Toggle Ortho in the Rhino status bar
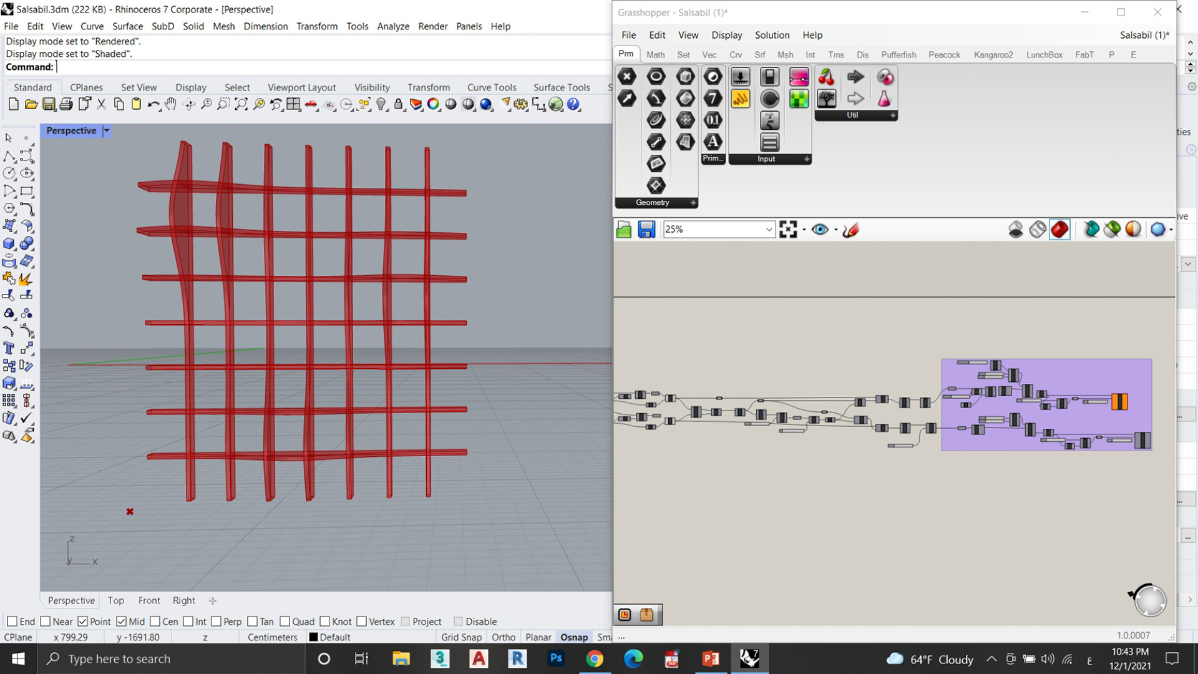1198x674 pixels. coord(503,637)
